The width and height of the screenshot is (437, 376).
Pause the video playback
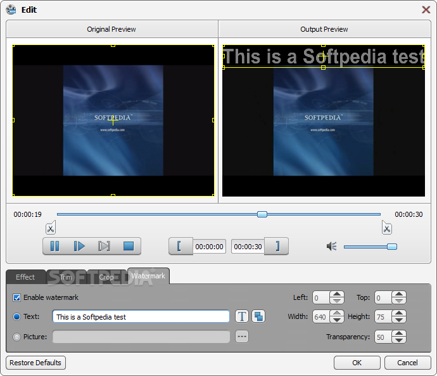pyautogui.click(x=54, y=246)
